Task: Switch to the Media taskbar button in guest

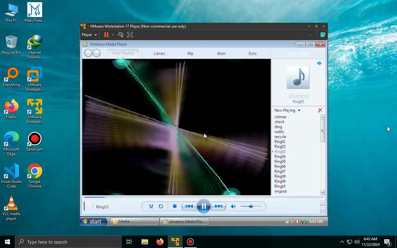Action: point(135,221)
